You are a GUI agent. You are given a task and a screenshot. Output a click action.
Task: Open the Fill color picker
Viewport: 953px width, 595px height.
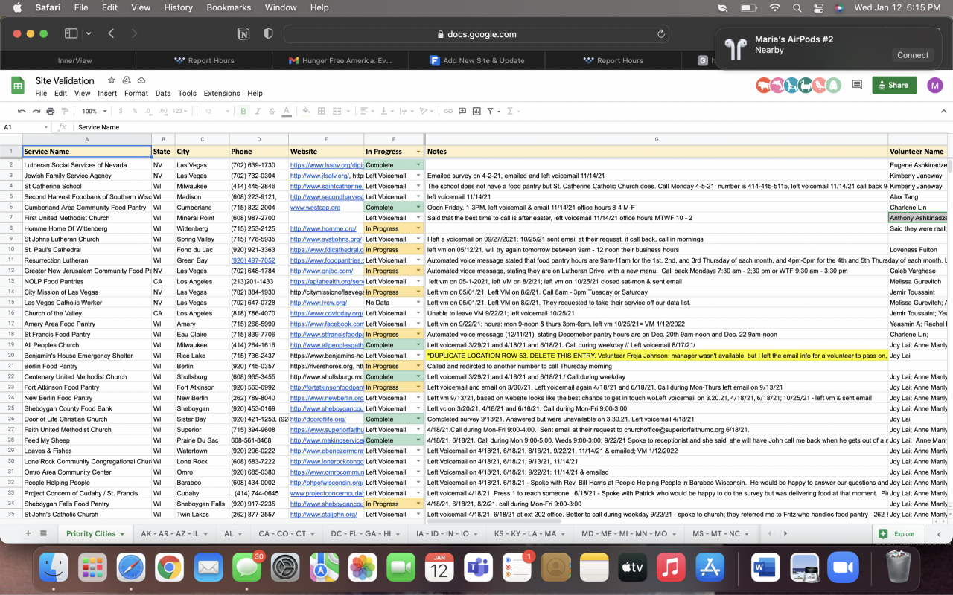point(305,111)
